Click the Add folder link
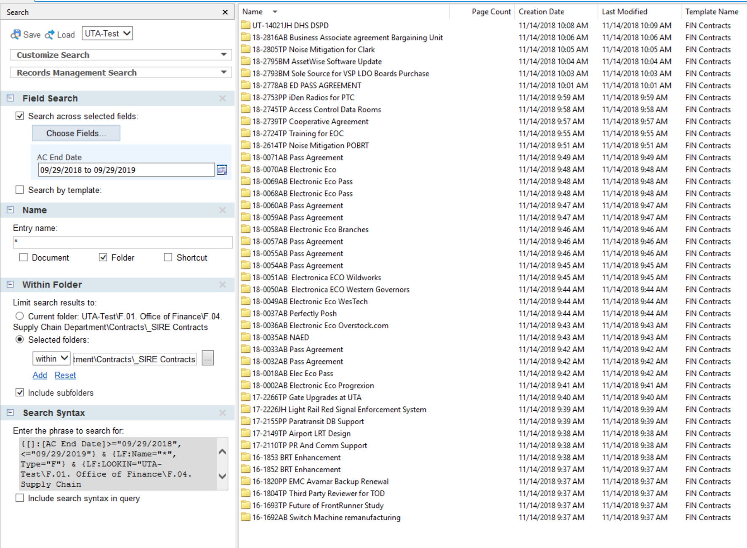 click(x=40, y=375)
